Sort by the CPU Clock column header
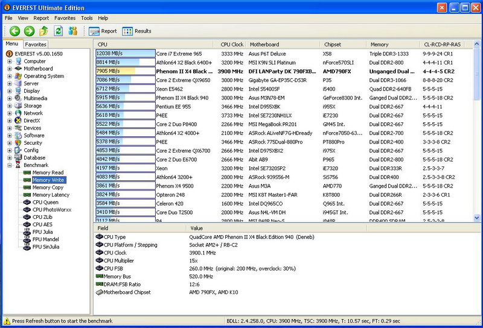 (229, 44)
